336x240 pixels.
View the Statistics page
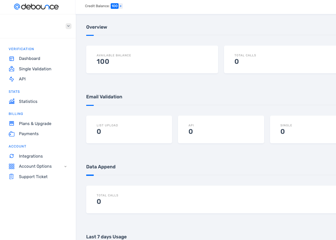point(28,101)
